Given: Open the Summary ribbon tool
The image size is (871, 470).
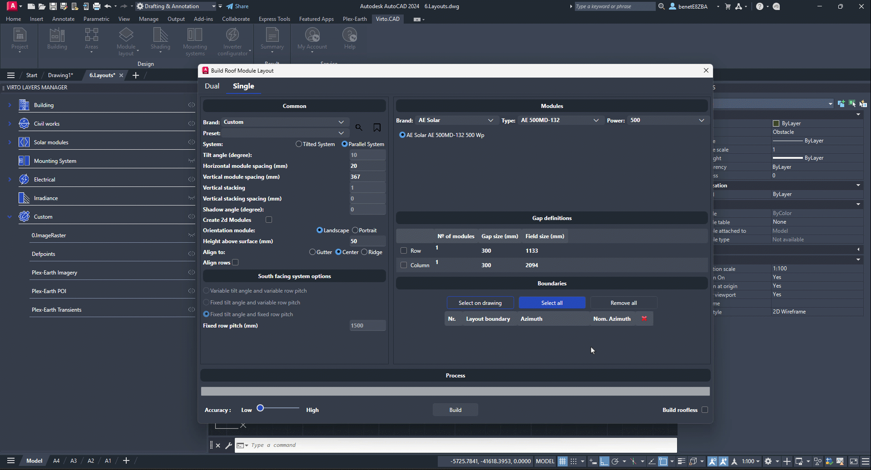Looking at the screenshot, I should 272,39.
